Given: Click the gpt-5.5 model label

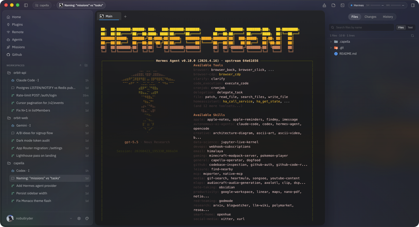Looking at the screenshot, I should [x=131, y=142].
